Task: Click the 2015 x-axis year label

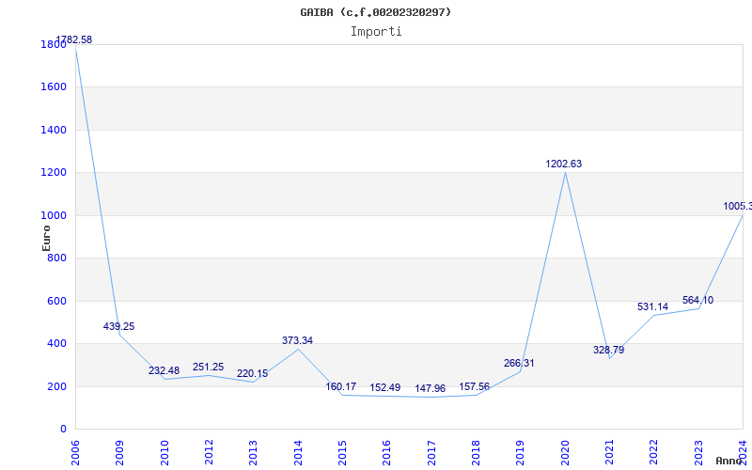Action: tap(342, 453)
